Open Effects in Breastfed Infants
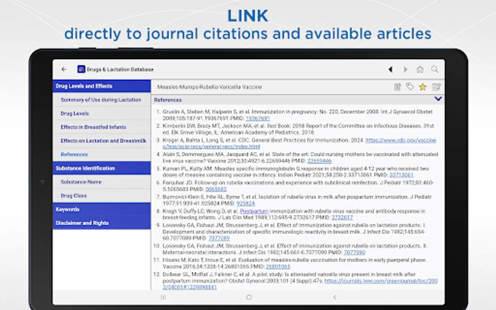 click(102, 127)
